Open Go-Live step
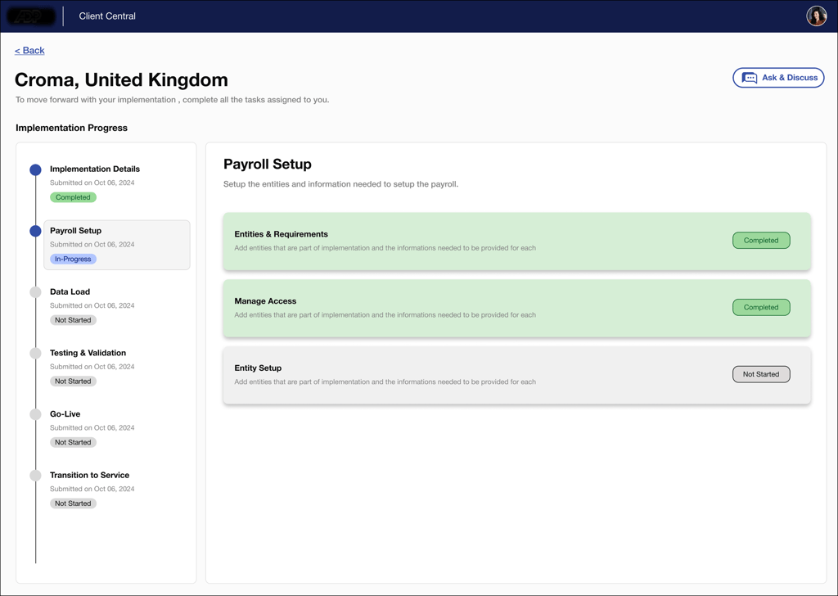 (x=65, y=413)
